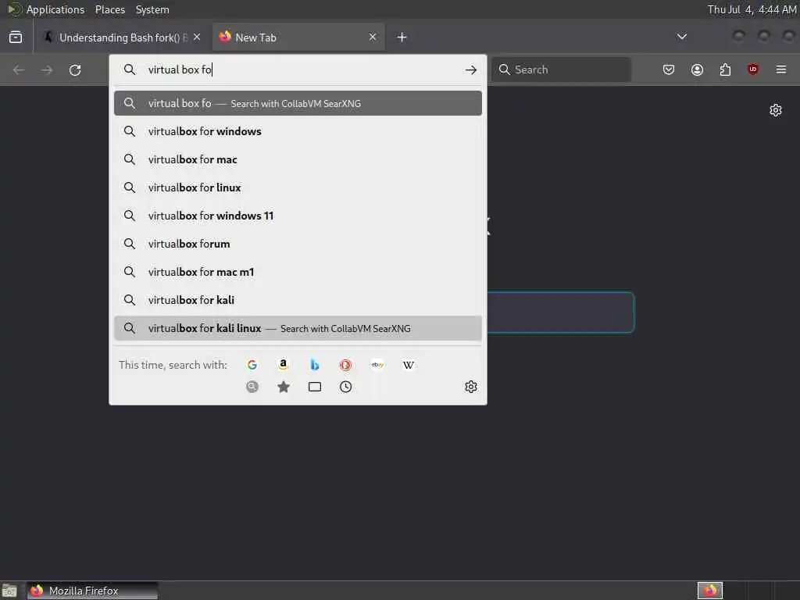Open the Places menu
The height and width of the screenshot is (600, 800).
click(x=110, y=9)
